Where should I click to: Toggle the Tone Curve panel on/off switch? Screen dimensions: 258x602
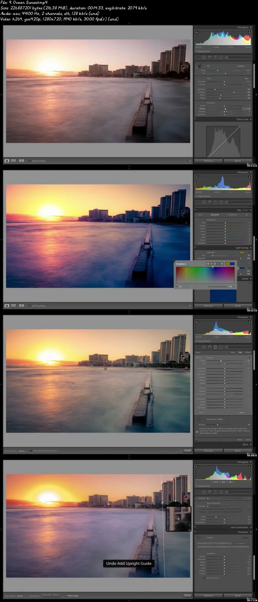click(195, 119)
